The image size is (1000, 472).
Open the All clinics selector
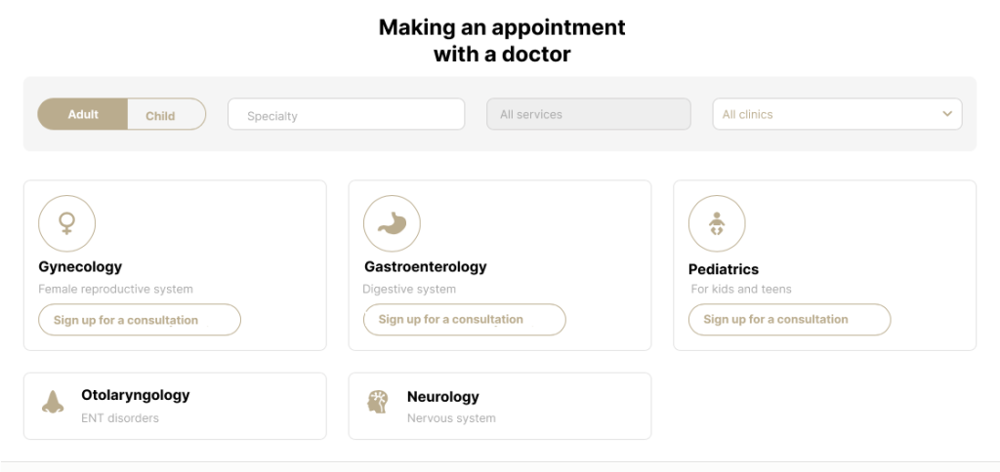point(837,114)
